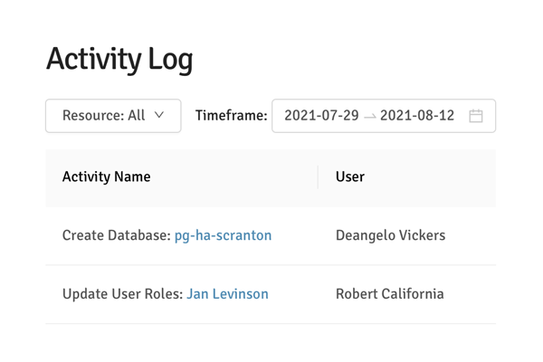Image resolution: width=543 pixels, height=362 pixels.
Task: Click the calendar icon in the timeframe picker
Action: tap(476, 116)
